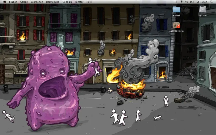Open the Wi-Fi status menu
Image resolution: width=216 pixels, height=135 pixels.
pos(181,2)
